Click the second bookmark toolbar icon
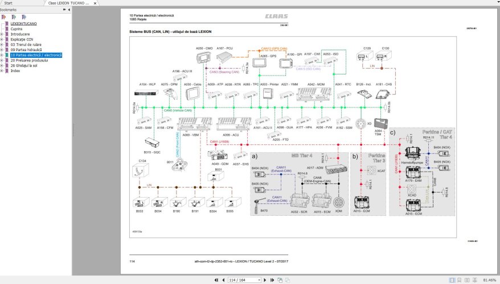Screen dimensions: 500x284 pos(14,17)
